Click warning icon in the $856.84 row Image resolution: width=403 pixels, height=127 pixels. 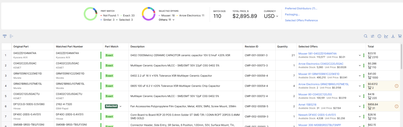(x=396, y=106)
